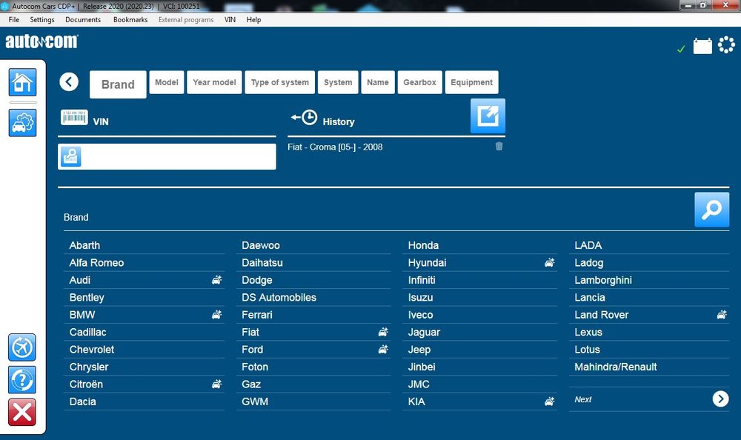Click the car icon next to Citroën

click(216, 384)
